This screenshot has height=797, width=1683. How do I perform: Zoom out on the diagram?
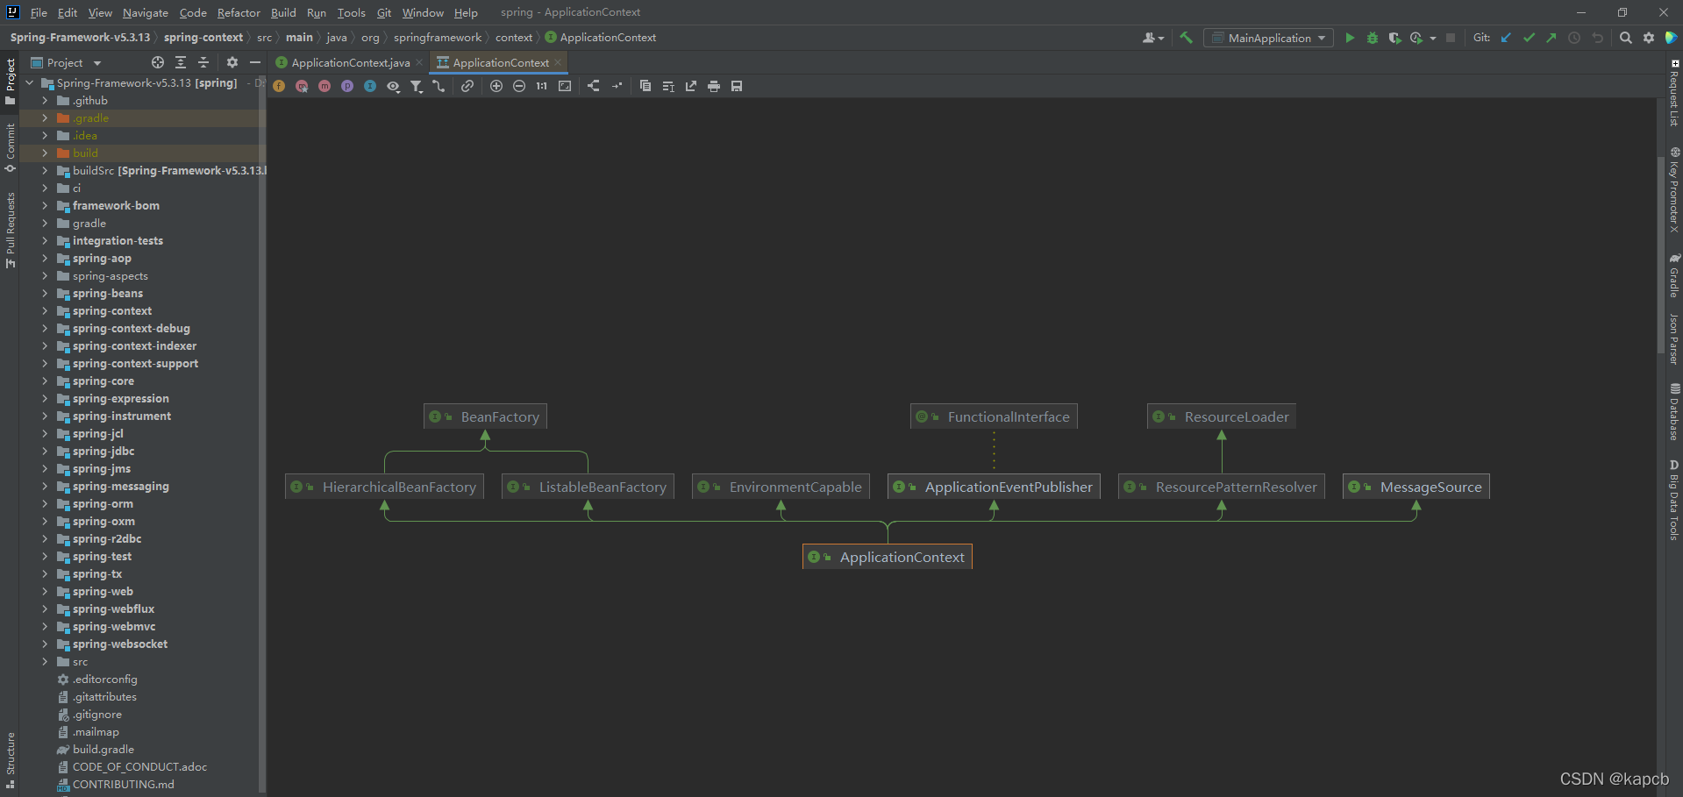point(519,86)
